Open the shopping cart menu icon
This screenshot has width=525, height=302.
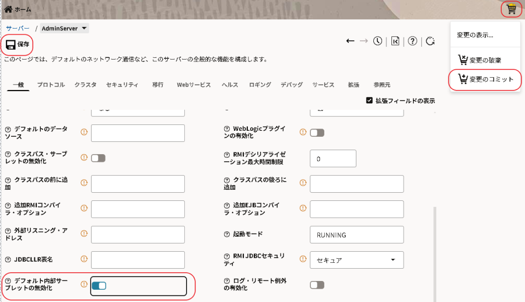pyautogui.click(x=511, y=9)
